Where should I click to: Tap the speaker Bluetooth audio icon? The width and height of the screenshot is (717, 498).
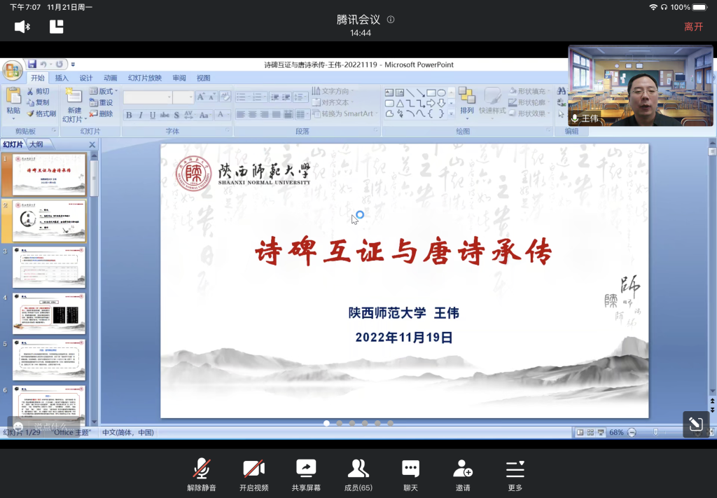click(22, 27)
